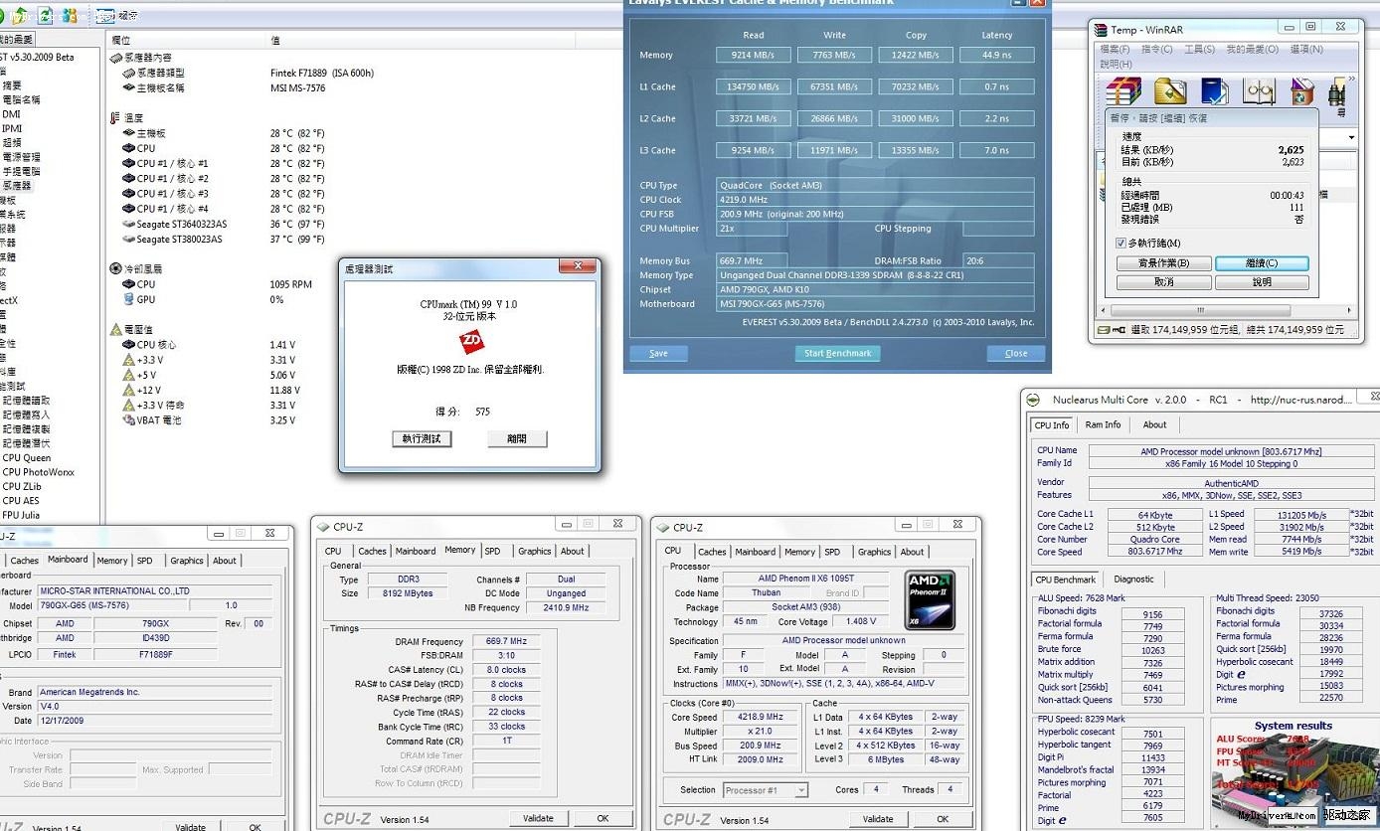The height and width of the screenshot is (831, 1380).
Task: Toggle the 多執行緒(M) multithreading checkbox
Action: 1121,244
